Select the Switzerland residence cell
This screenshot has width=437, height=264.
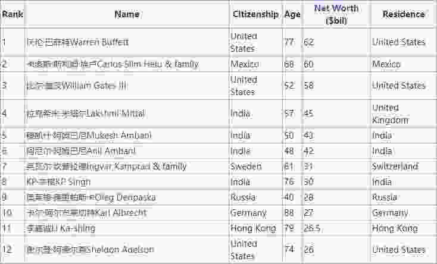395,166
